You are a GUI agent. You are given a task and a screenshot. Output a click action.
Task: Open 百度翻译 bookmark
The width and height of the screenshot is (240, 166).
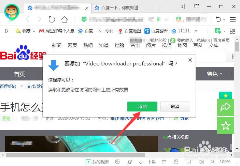tap(156, 31)
